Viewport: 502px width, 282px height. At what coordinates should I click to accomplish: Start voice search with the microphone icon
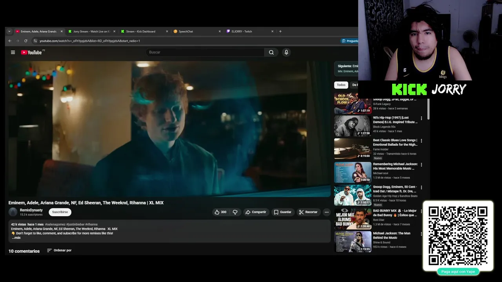[286, 52]
